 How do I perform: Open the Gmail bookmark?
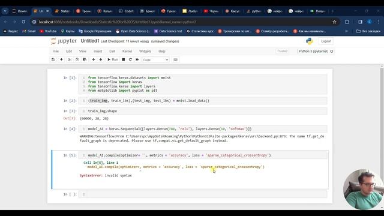(x=29, y=31)
